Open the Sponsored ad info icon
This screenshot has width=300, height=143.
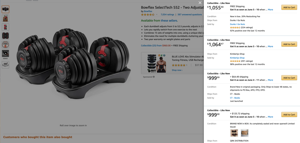click(154, 77)
